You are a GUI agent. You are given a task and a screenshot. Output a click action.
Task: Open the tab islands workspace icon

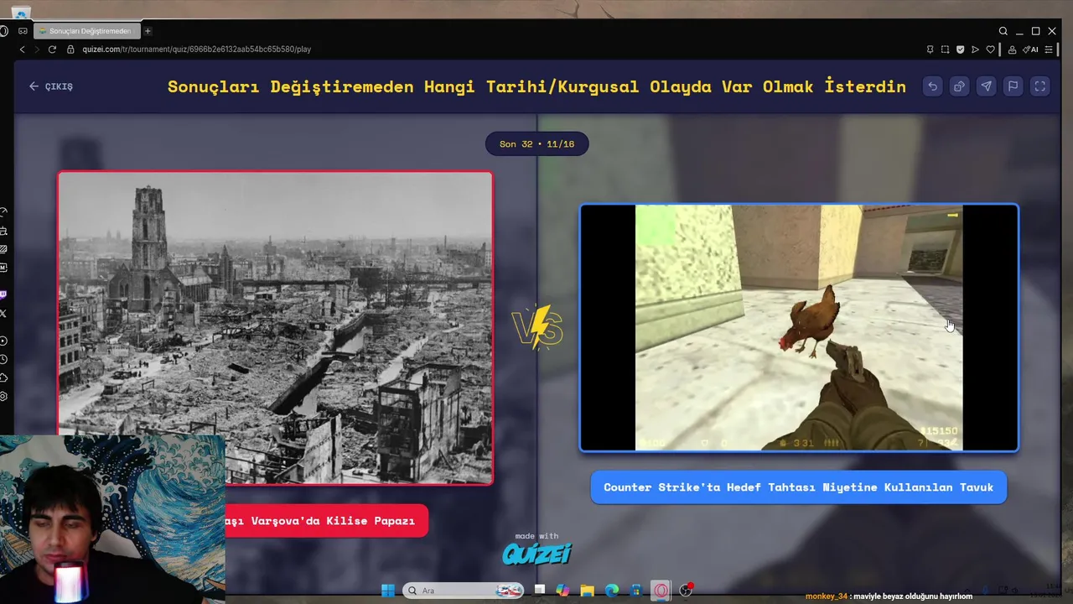pos(23,31)
